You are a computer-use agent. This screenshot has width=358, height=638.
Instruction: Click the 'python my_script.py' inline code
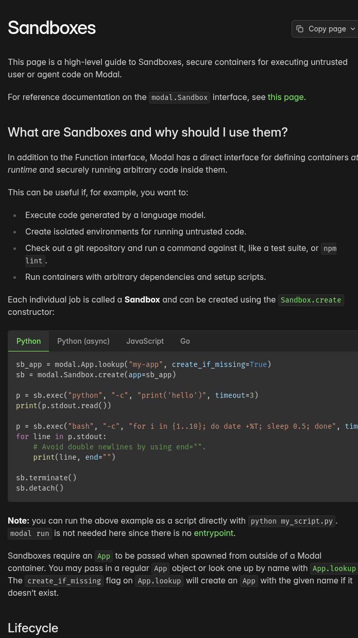(x=292, y=521)
